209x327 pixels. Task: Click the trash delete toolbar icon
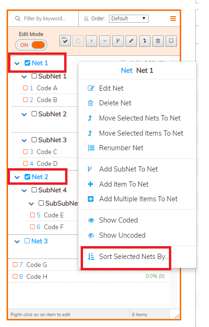coord(158,41)
